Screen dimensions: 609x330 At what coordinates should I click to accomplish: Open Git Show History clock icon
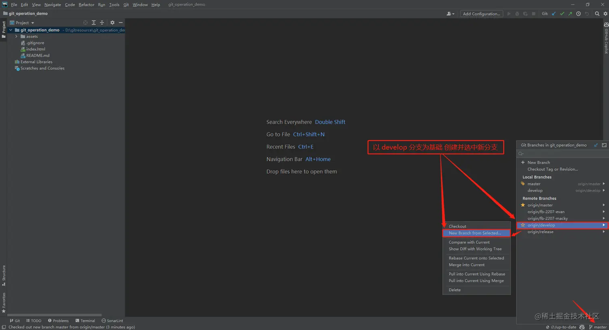578,14
